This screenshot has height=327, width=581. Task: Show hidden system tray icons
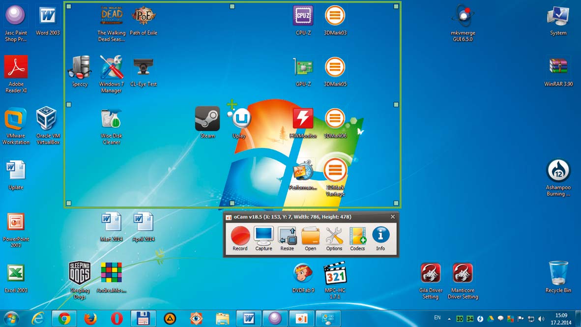[449, 319]
